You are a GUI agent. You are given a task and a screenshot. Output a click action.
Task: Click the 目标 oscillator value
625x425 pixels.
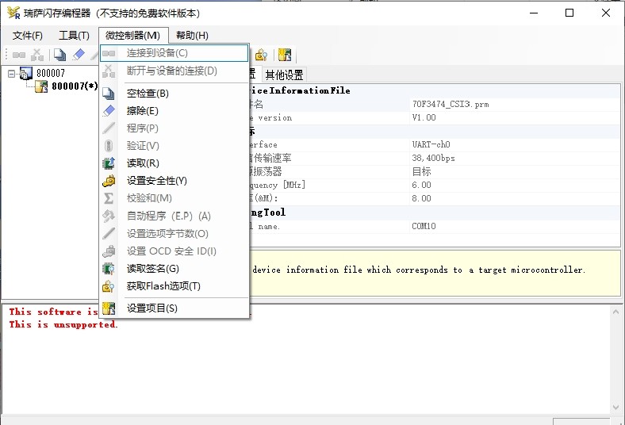point(421,172)
